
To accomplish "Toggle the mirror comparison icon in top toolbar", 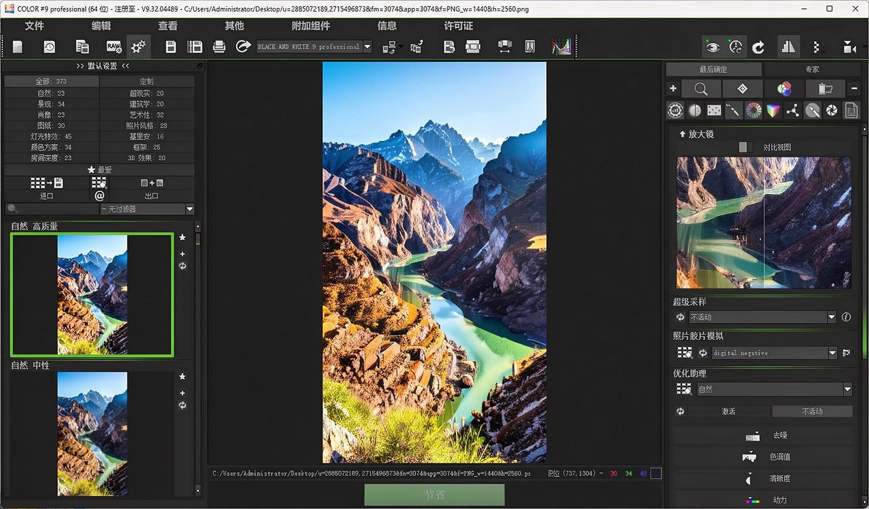I will tap(788, 47).
